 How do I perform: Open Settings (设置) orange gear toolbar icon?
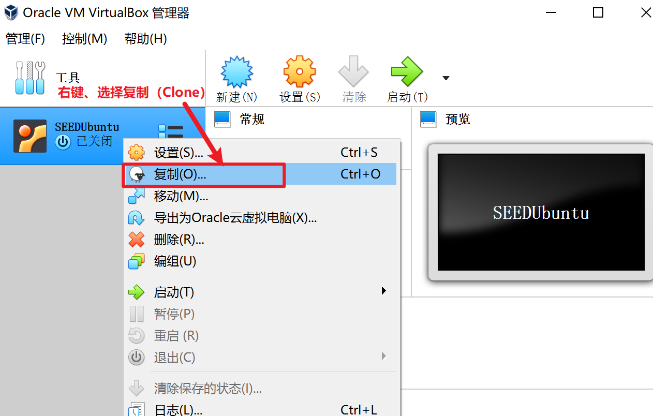coord(300,71)
